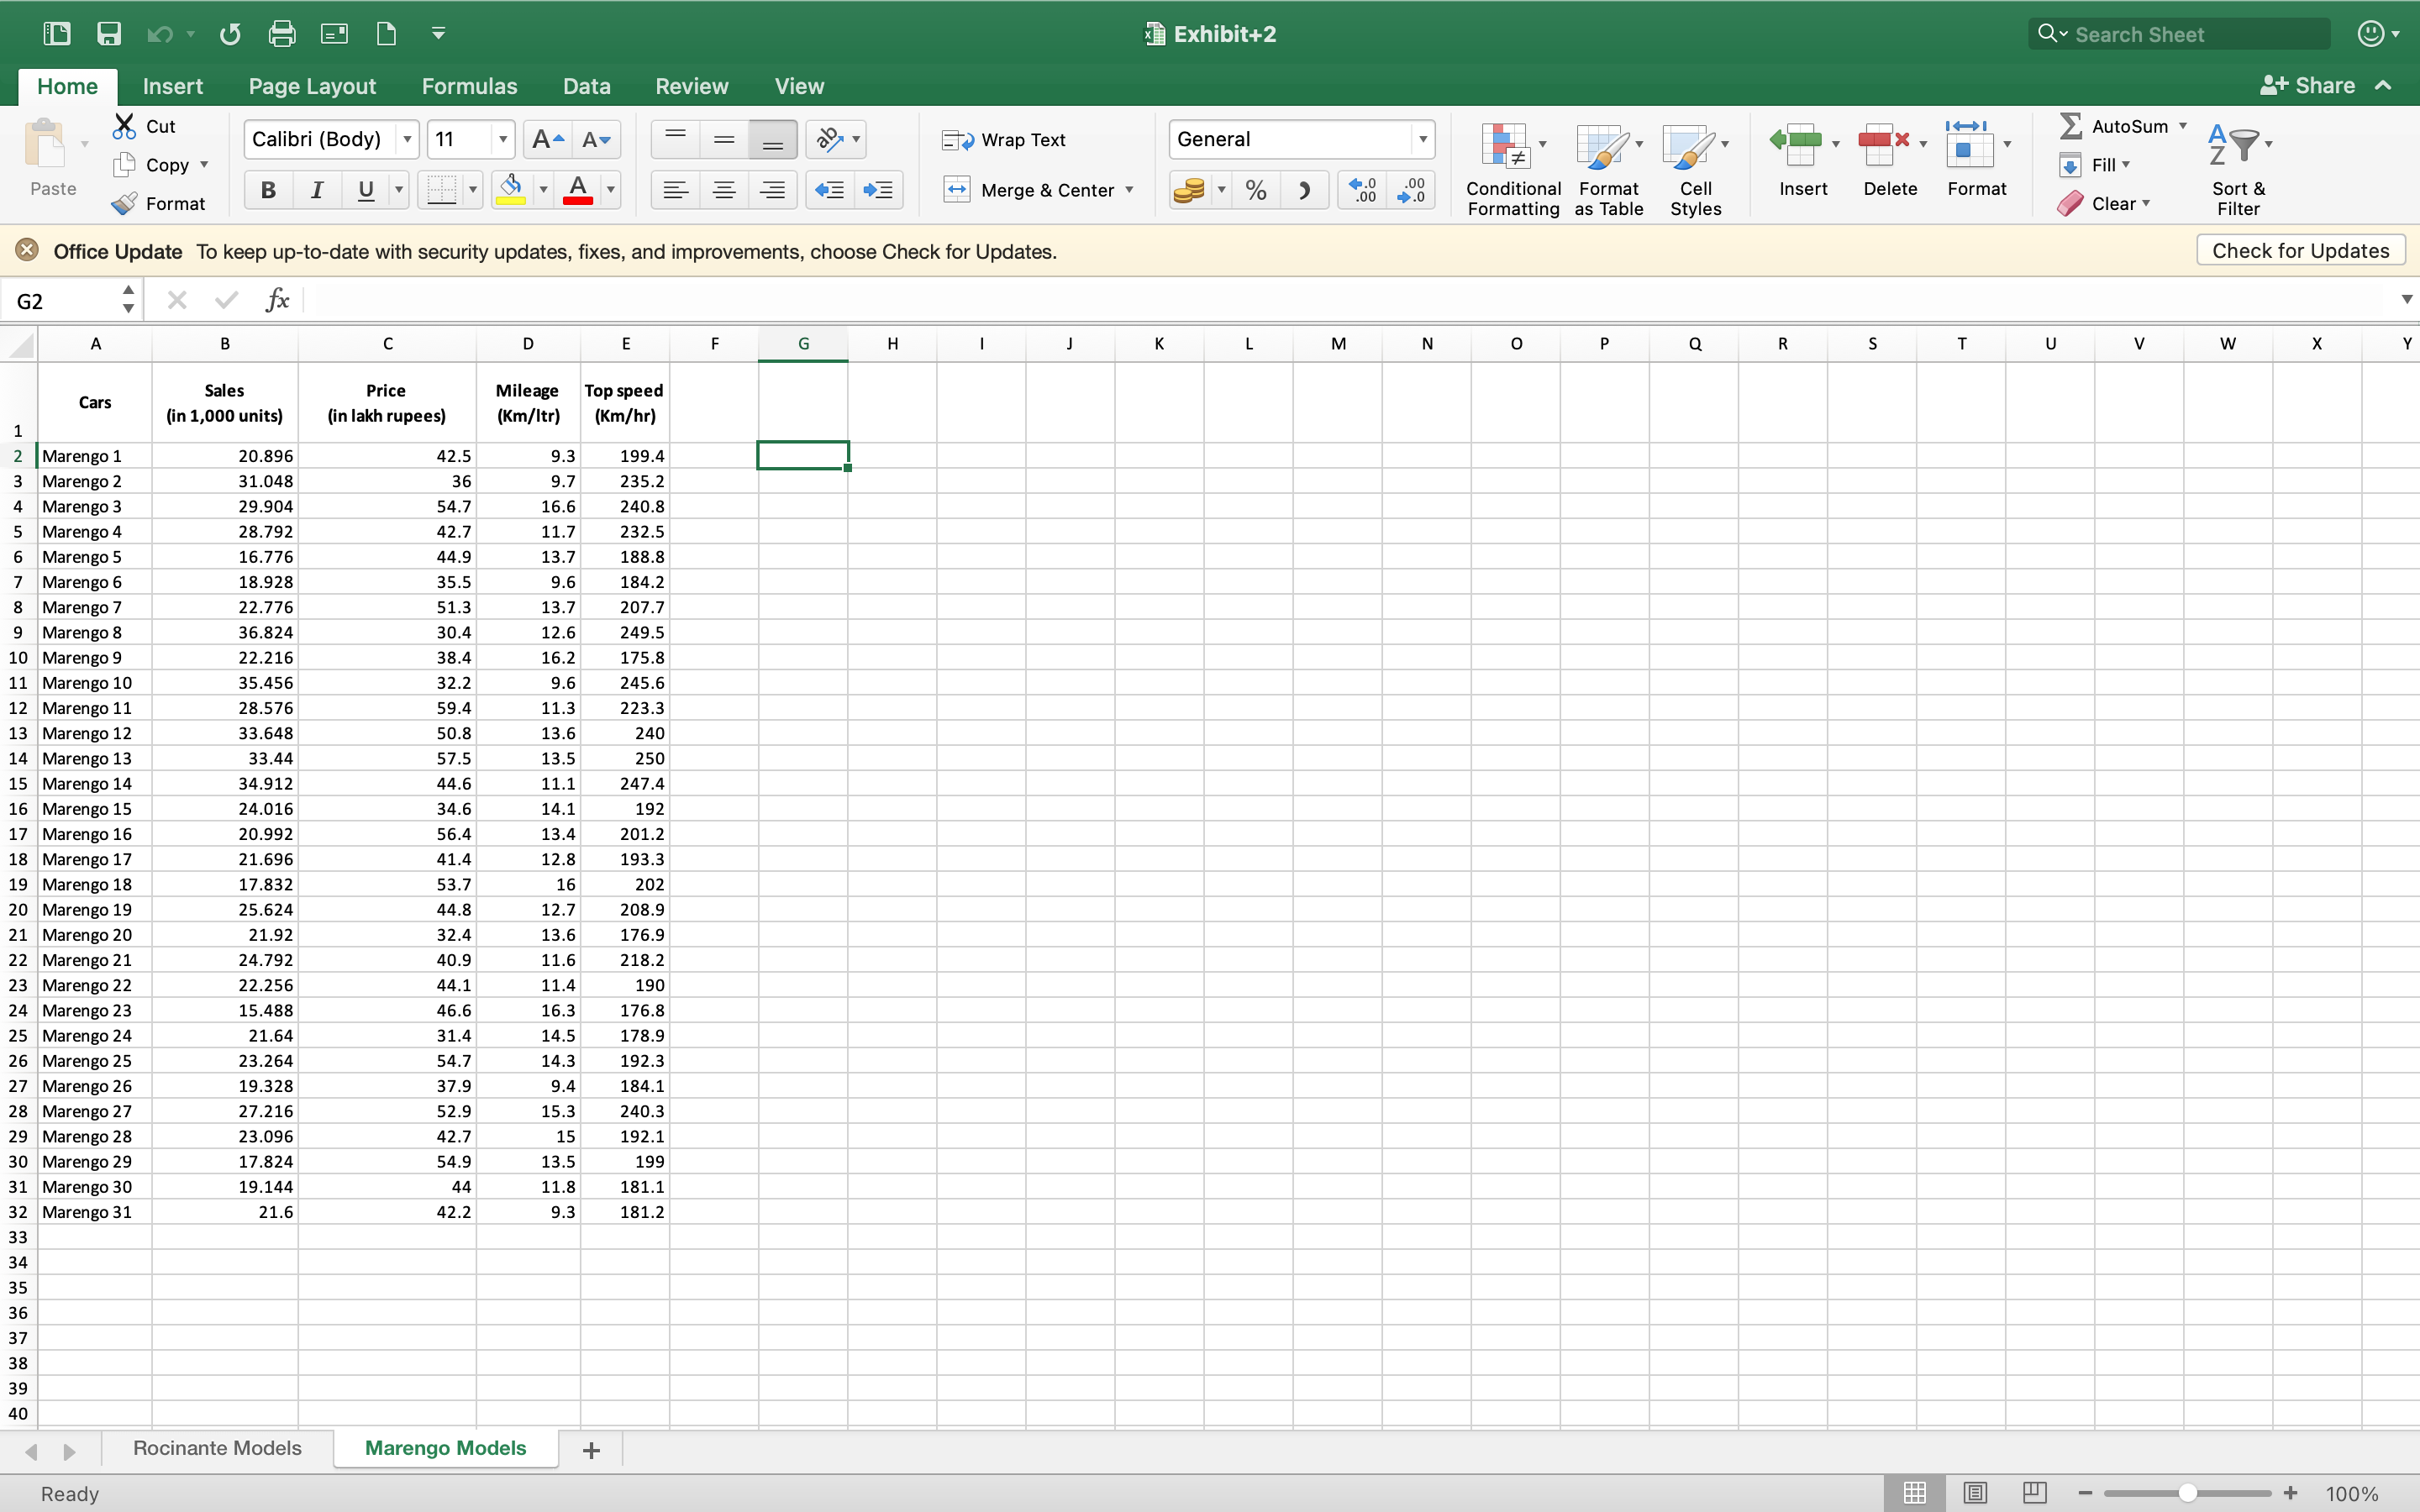Click the Print icon

click(282, 34)
